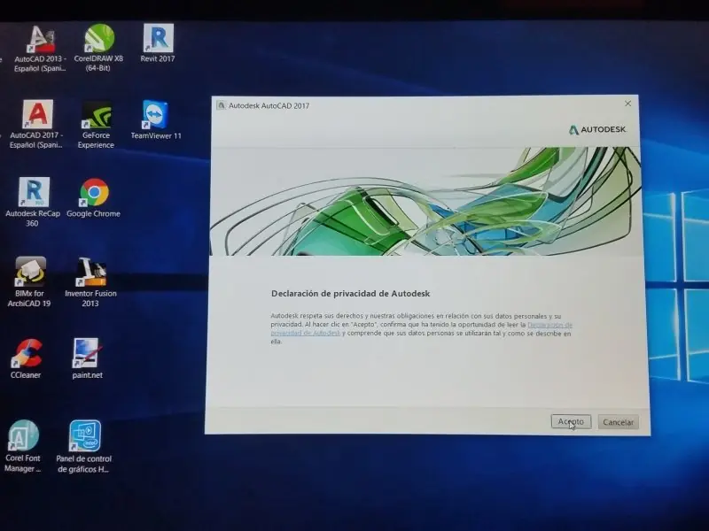Open the Panel de control de gráficos icon
Screen dimensions: 709x531
(84, 447)
